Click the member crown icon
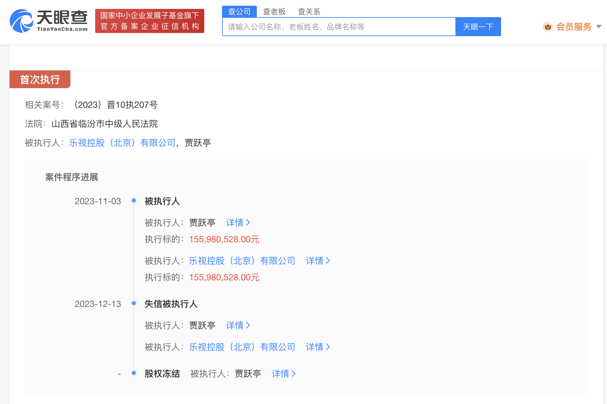 click(548, 27)
